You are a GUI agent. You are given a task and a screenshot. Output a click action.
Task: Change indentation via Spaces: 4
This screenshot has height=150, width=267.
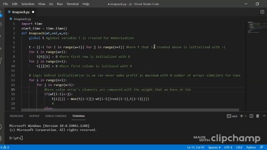point(214,147)
